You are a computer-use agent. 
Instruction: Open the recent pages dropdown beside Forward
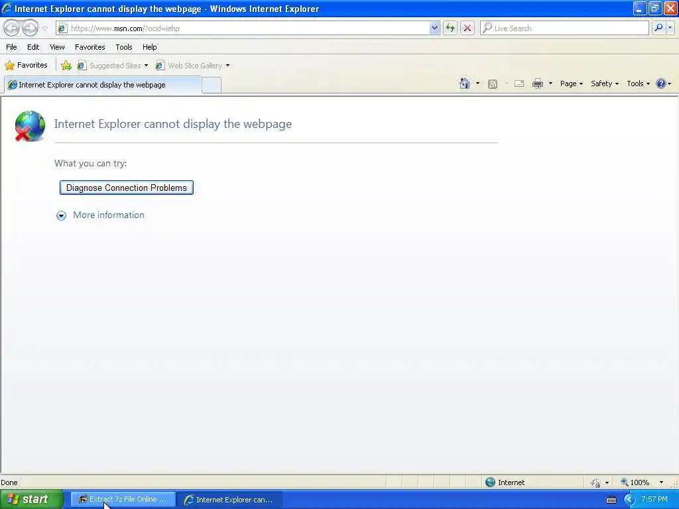(x=44, y=28)
